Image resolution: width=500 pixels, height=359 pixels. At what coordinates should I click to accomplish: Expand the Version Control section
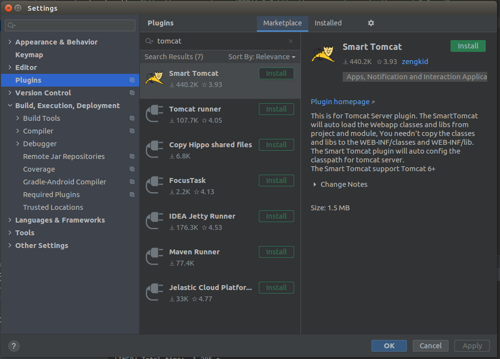click(10, 92)
